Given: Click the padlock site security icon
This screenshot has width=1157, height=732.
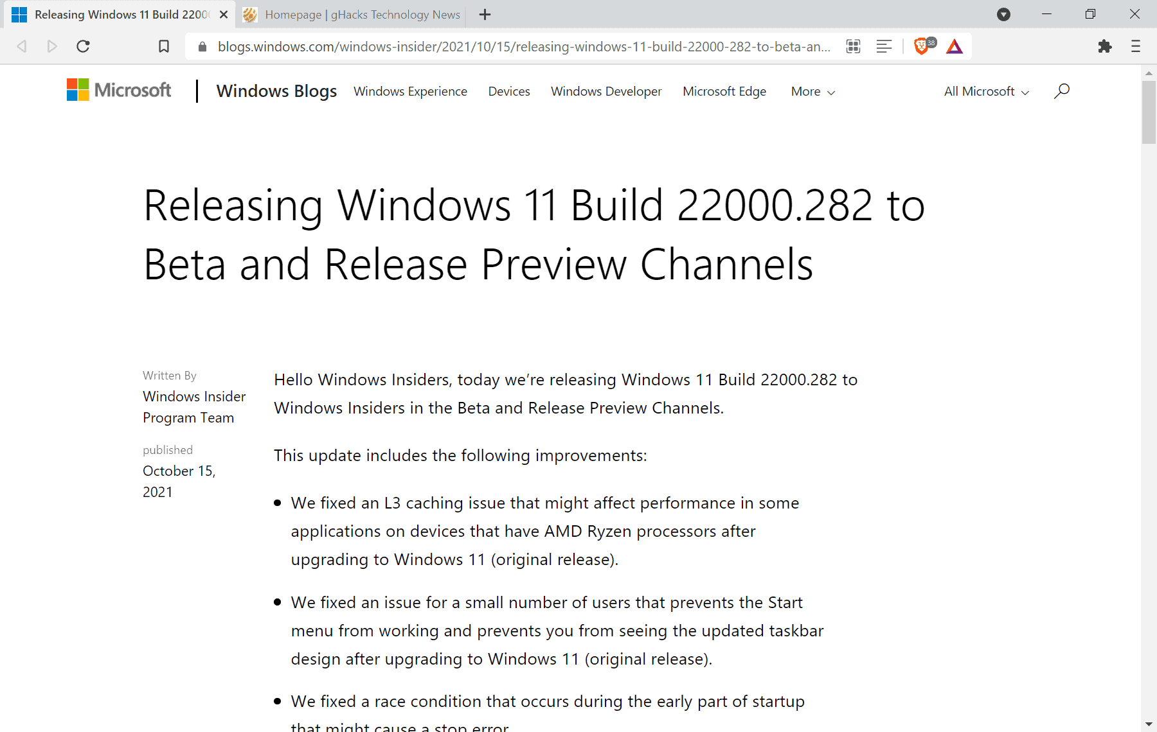Looking at the screenshot, I should 202,46.
